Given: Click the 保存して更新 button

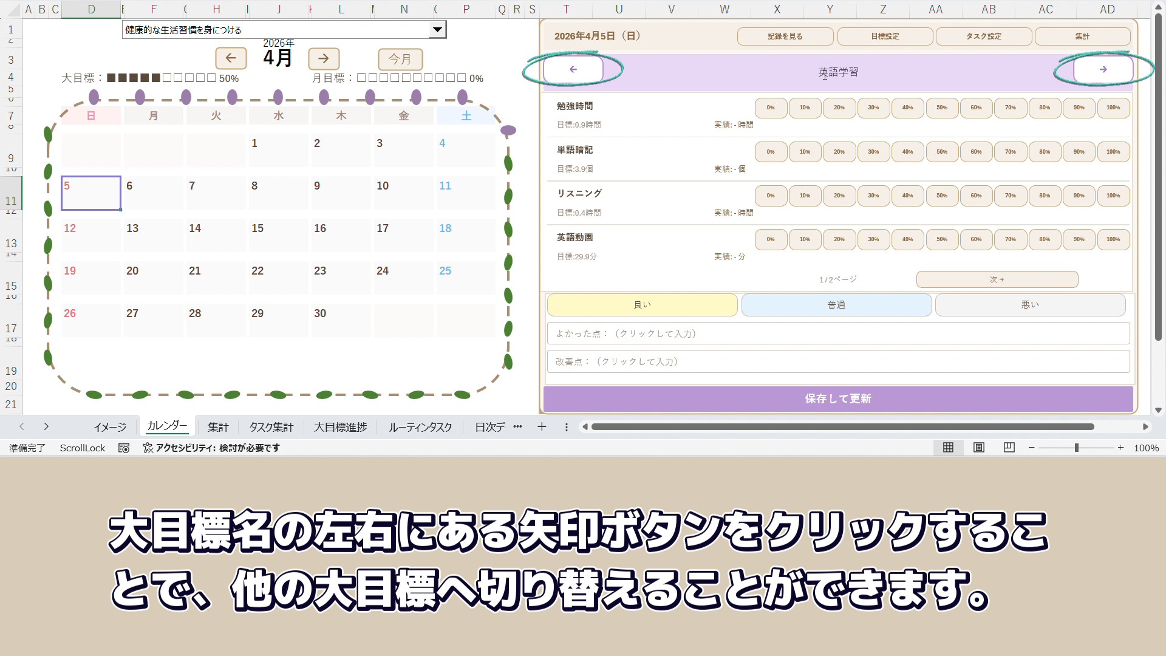Looking at the screenshot, I should (x=838, y=399).
